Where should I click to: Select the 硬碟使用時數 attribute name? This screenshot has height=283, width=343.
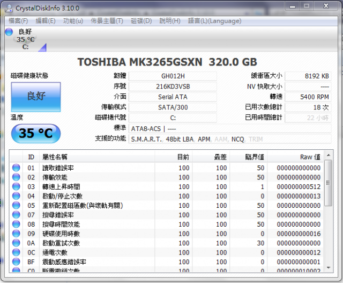tap(61, 234)
